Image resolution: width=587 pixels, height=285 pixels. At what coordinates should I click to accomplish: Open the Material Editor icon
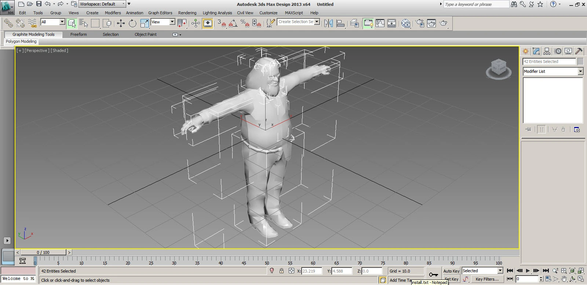coord(405,23)
